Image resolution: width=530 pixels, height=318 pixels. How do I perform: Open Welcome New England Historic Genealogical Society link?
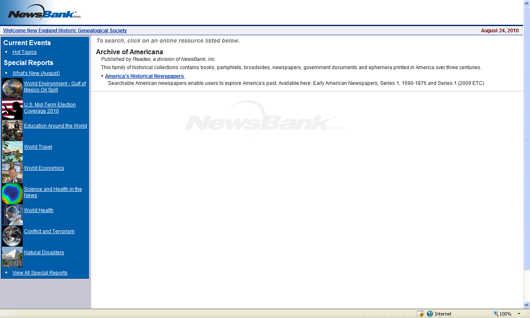(65, 31)
